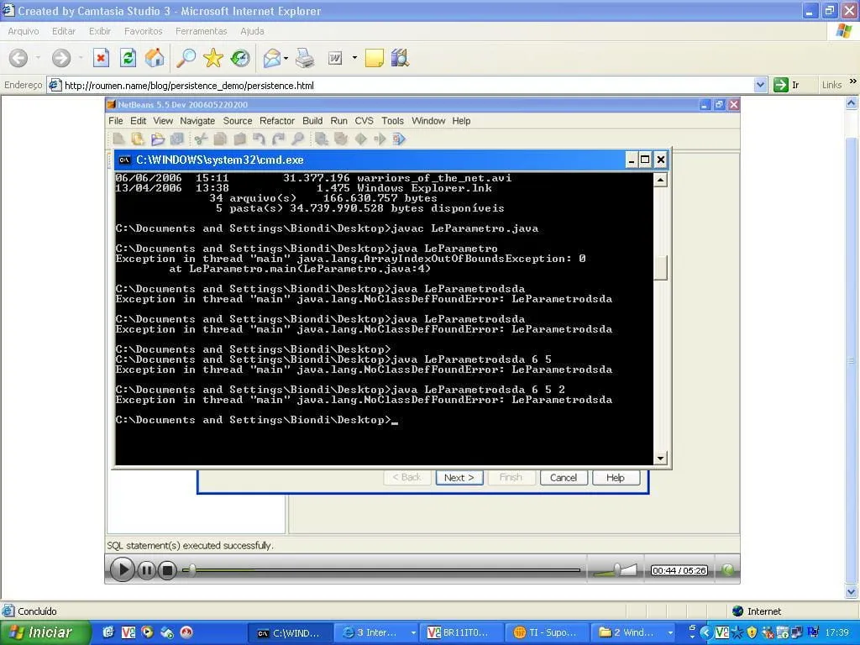Switch to the C:\WIND... taskbar button

pos(290,632)
